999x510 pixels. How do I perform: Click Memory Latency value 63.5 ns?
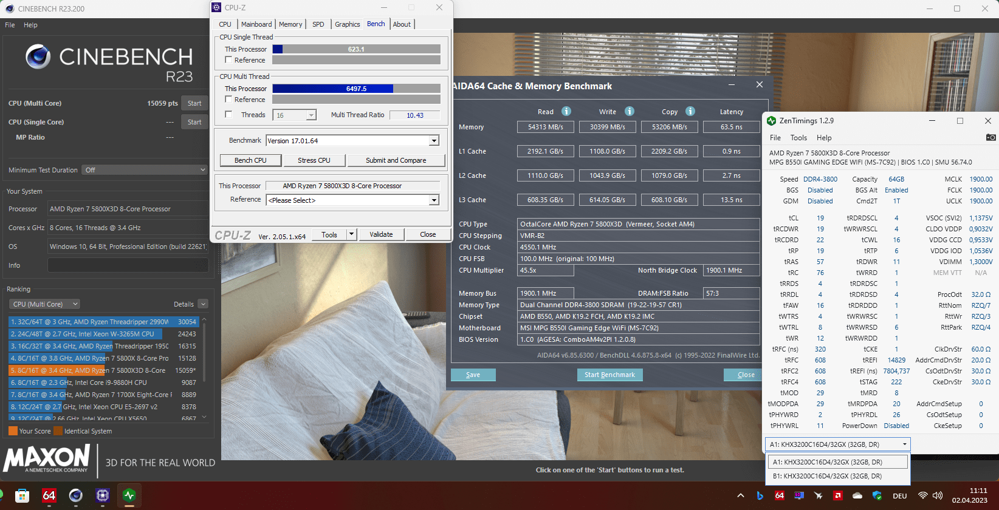pos(731,127)
